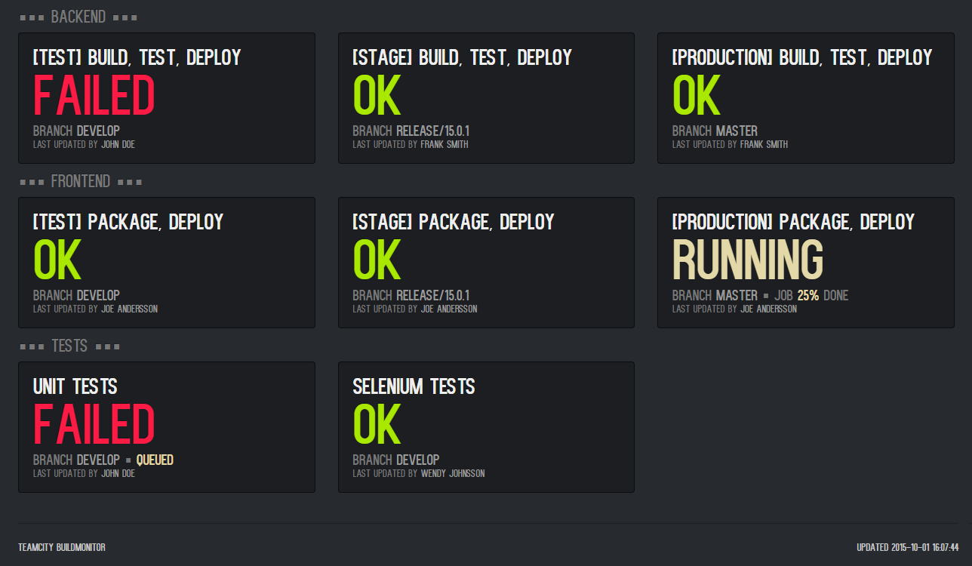The height and width of the screenshot is (566, 972).
Task: Click OK status in Selenium Tests
Action: [377, 424]
